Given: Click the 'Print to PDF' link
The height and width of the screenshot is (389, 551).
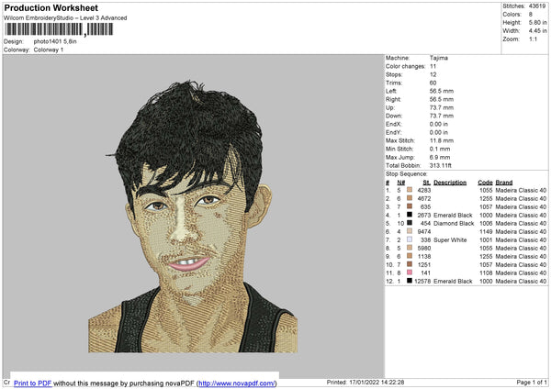Looking at the screenshot, I should pyautogui.click(x=33, y=383).
